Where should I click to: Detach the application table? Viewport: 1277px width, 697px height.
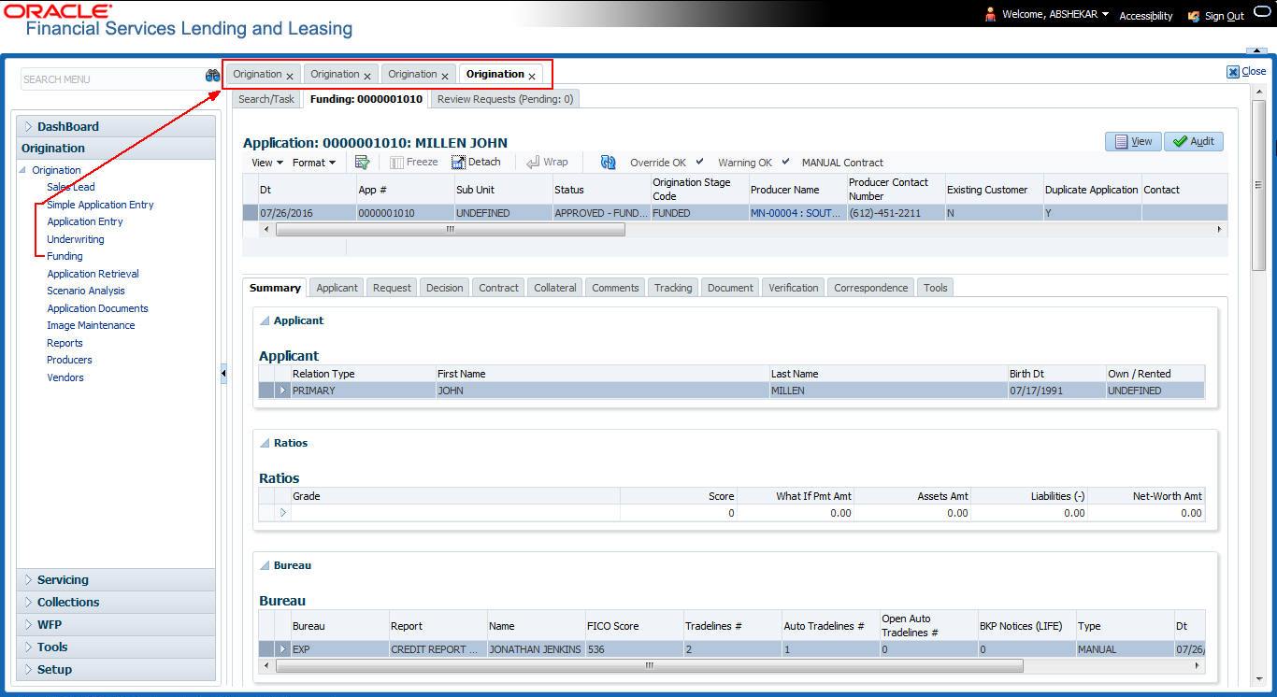point(476,163)
